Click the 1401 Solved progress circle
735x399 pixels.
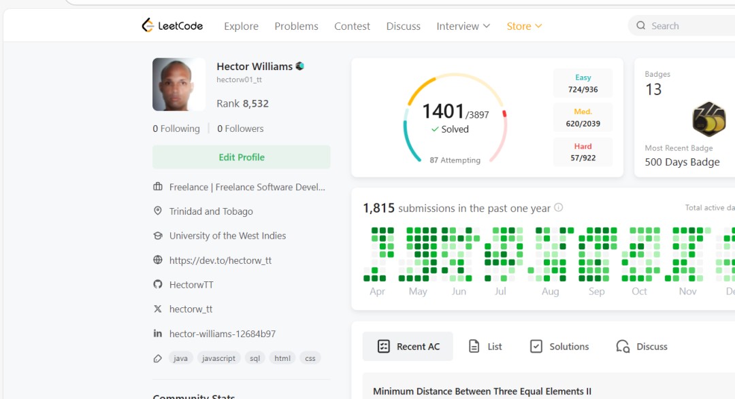(x=455, y=118)
